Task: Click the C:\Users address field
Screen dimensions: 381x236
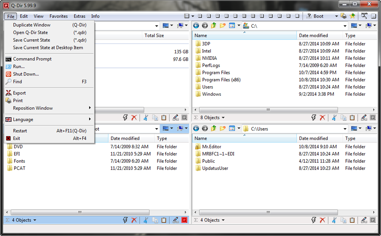Action: coord(295,128)
